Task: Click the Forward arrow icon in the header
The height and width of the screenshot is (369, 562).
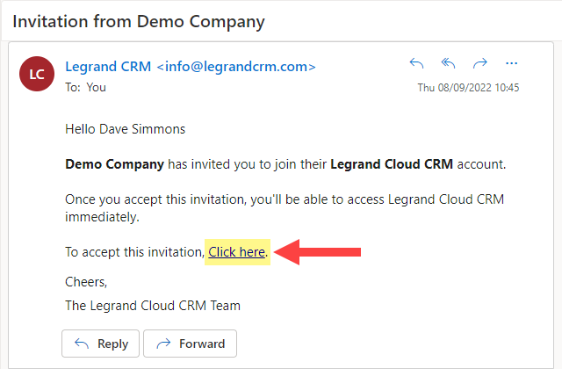Action: click(480, 63)
